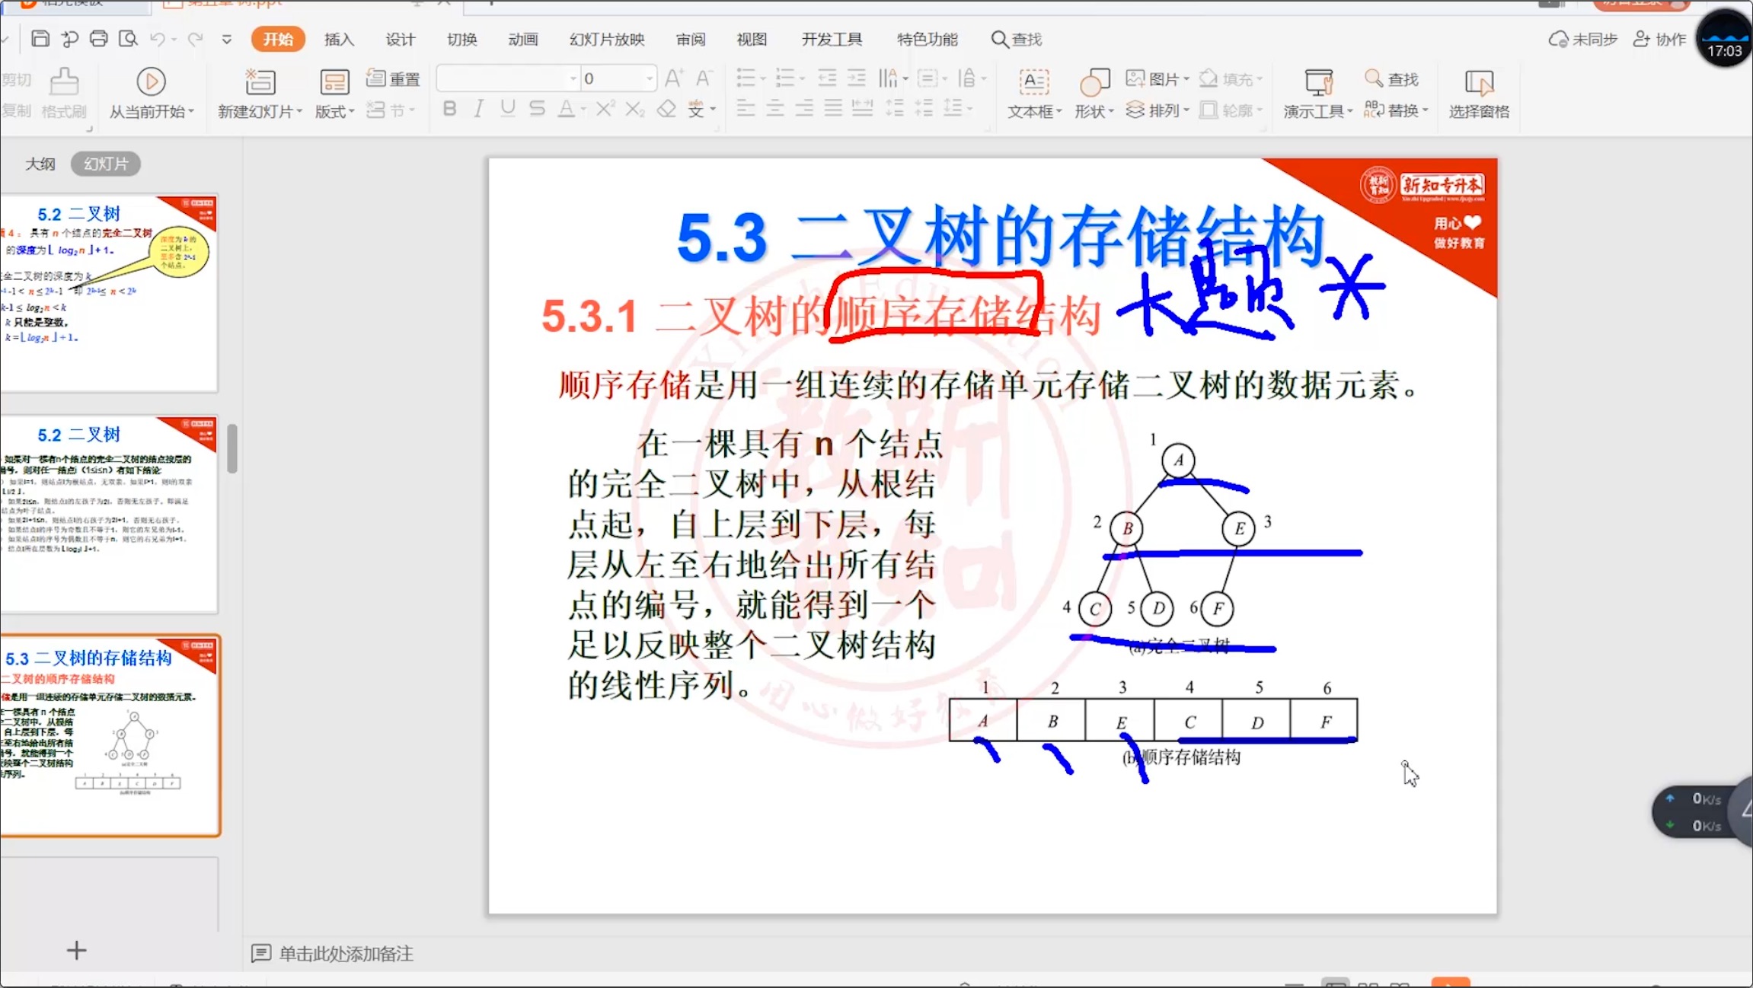Toggle numbered list formatting
This screenshot has width=1753, height=988.
[x=785, y=78]
